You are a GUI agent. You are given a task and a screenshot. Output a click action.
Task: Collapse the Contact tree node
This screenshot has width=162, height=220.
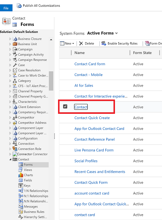11,159
